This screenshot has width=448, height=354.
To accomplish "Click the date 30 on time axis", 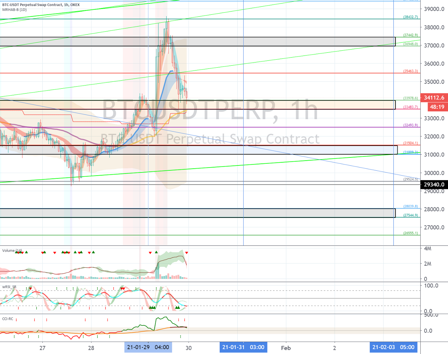I will click(189, 348).
